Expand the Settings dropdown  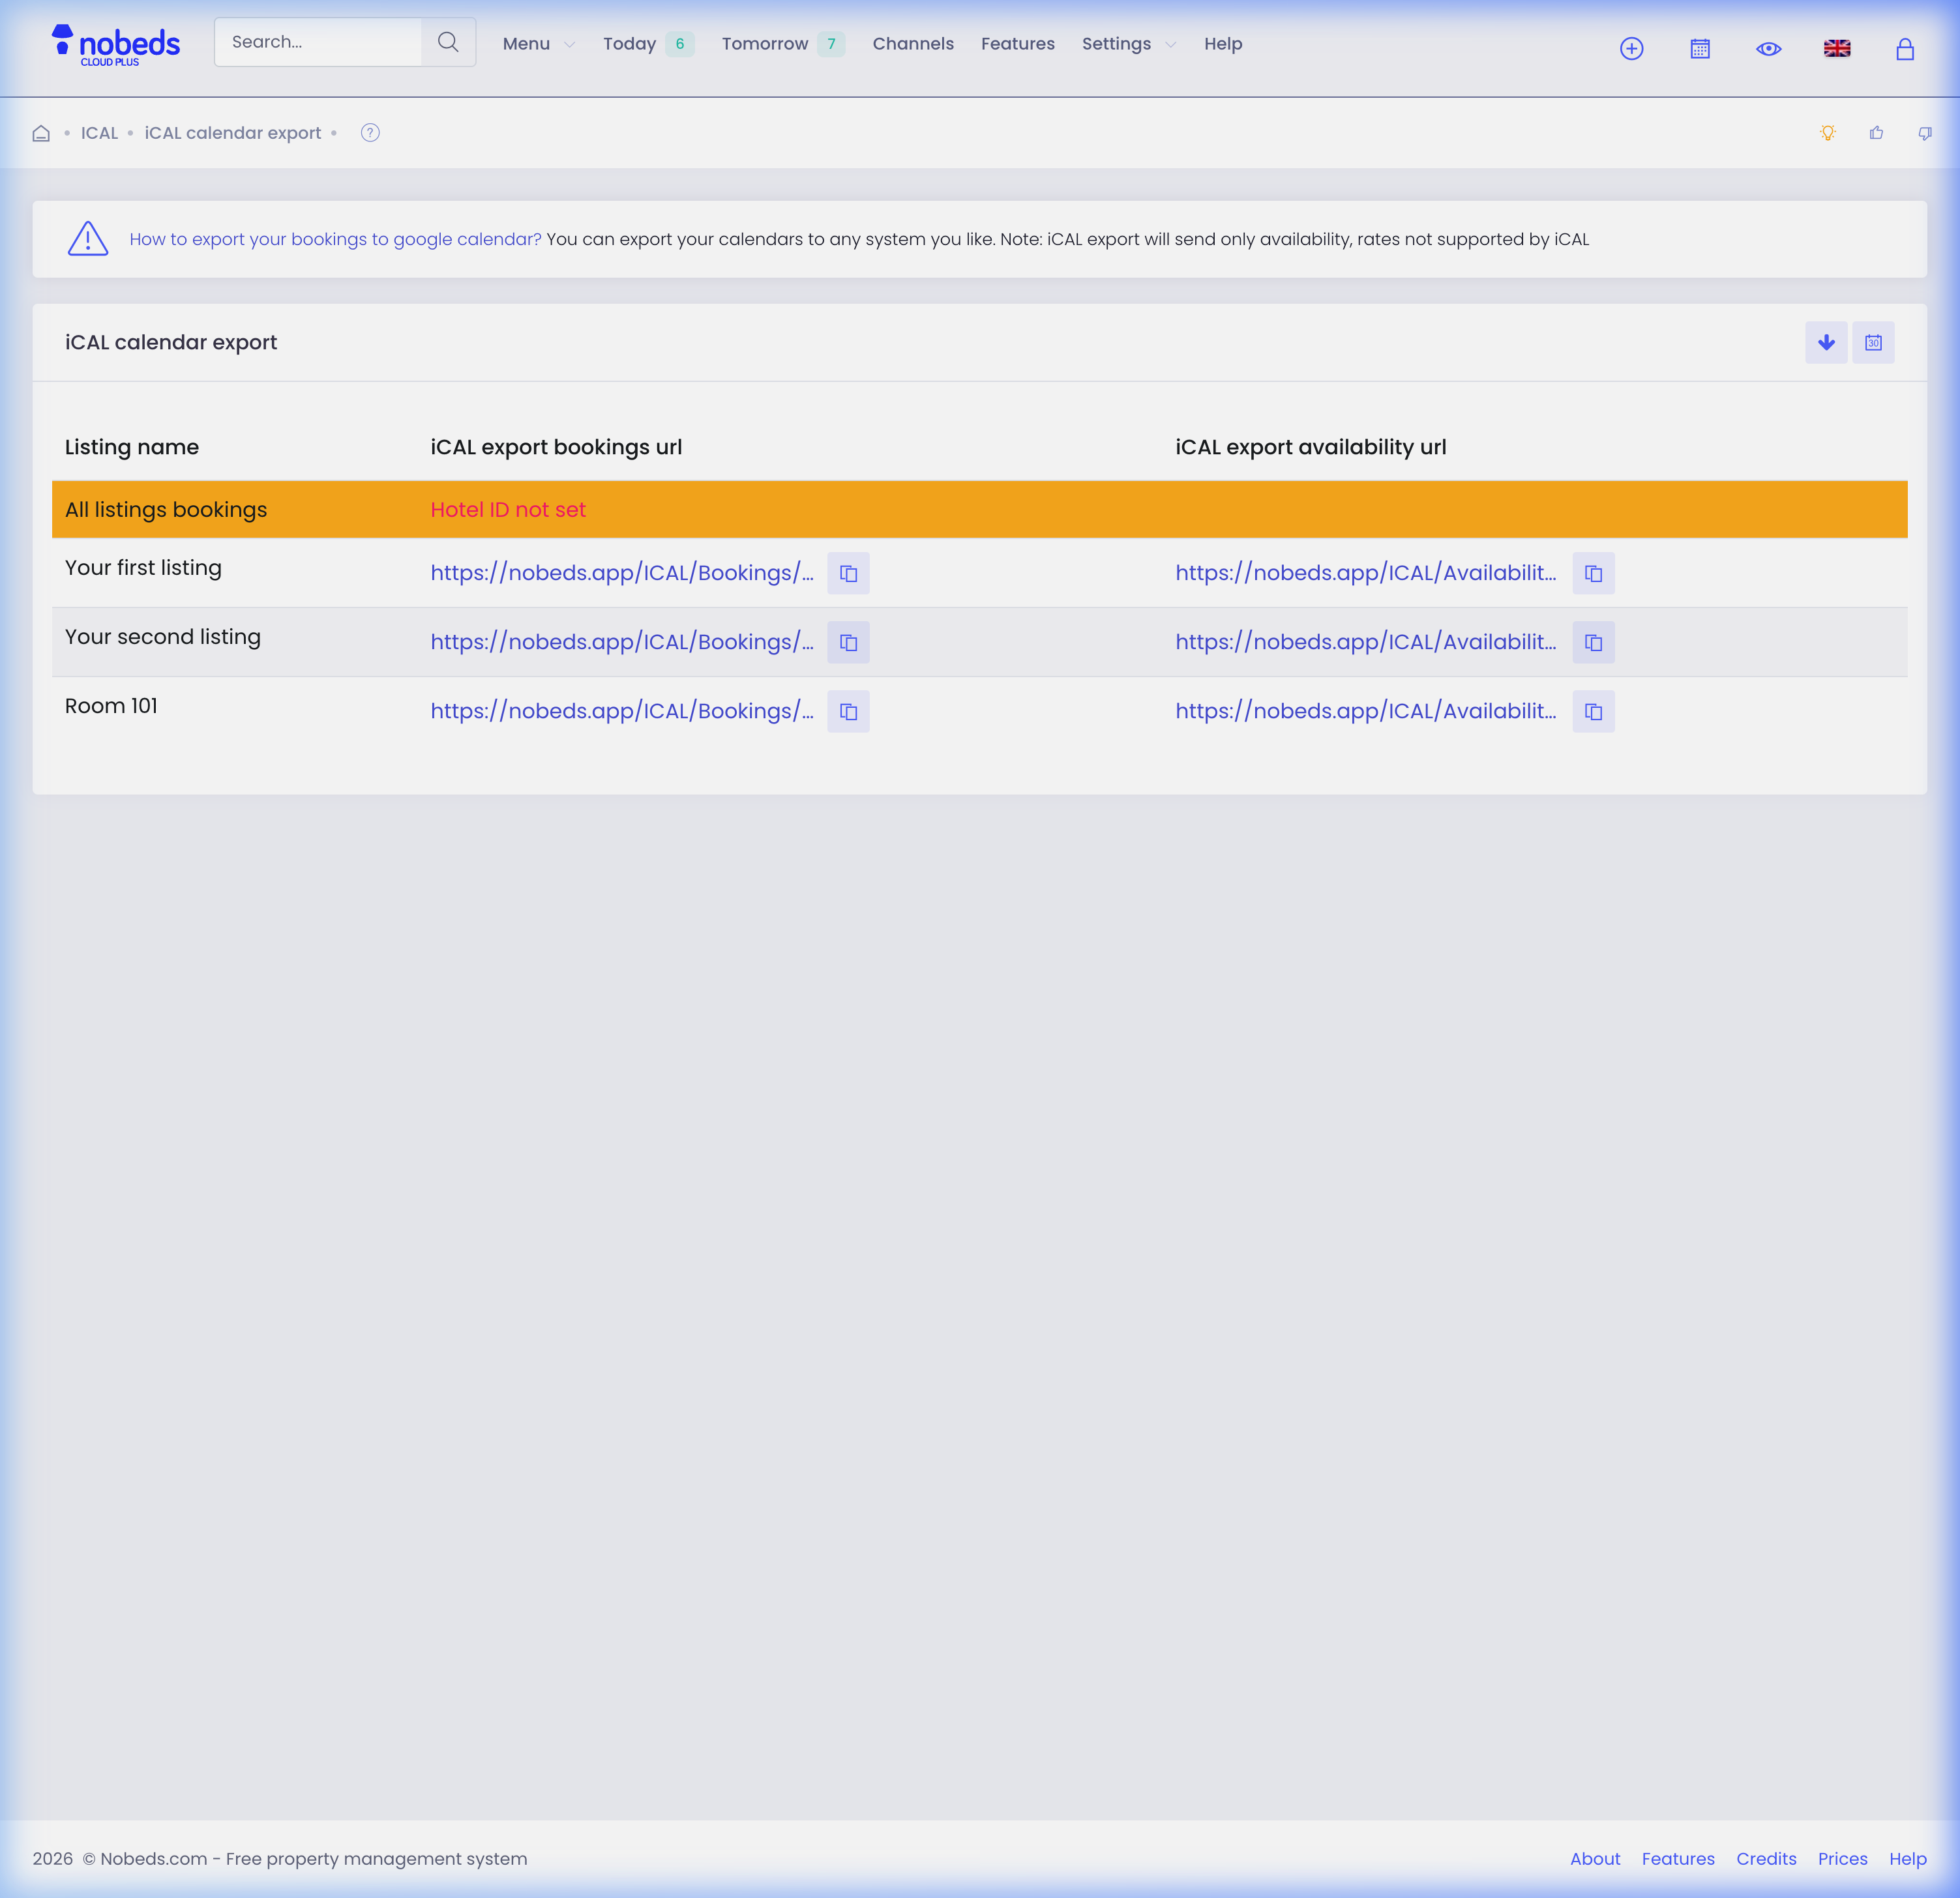pyautogui.click(x=1128, y=44)
